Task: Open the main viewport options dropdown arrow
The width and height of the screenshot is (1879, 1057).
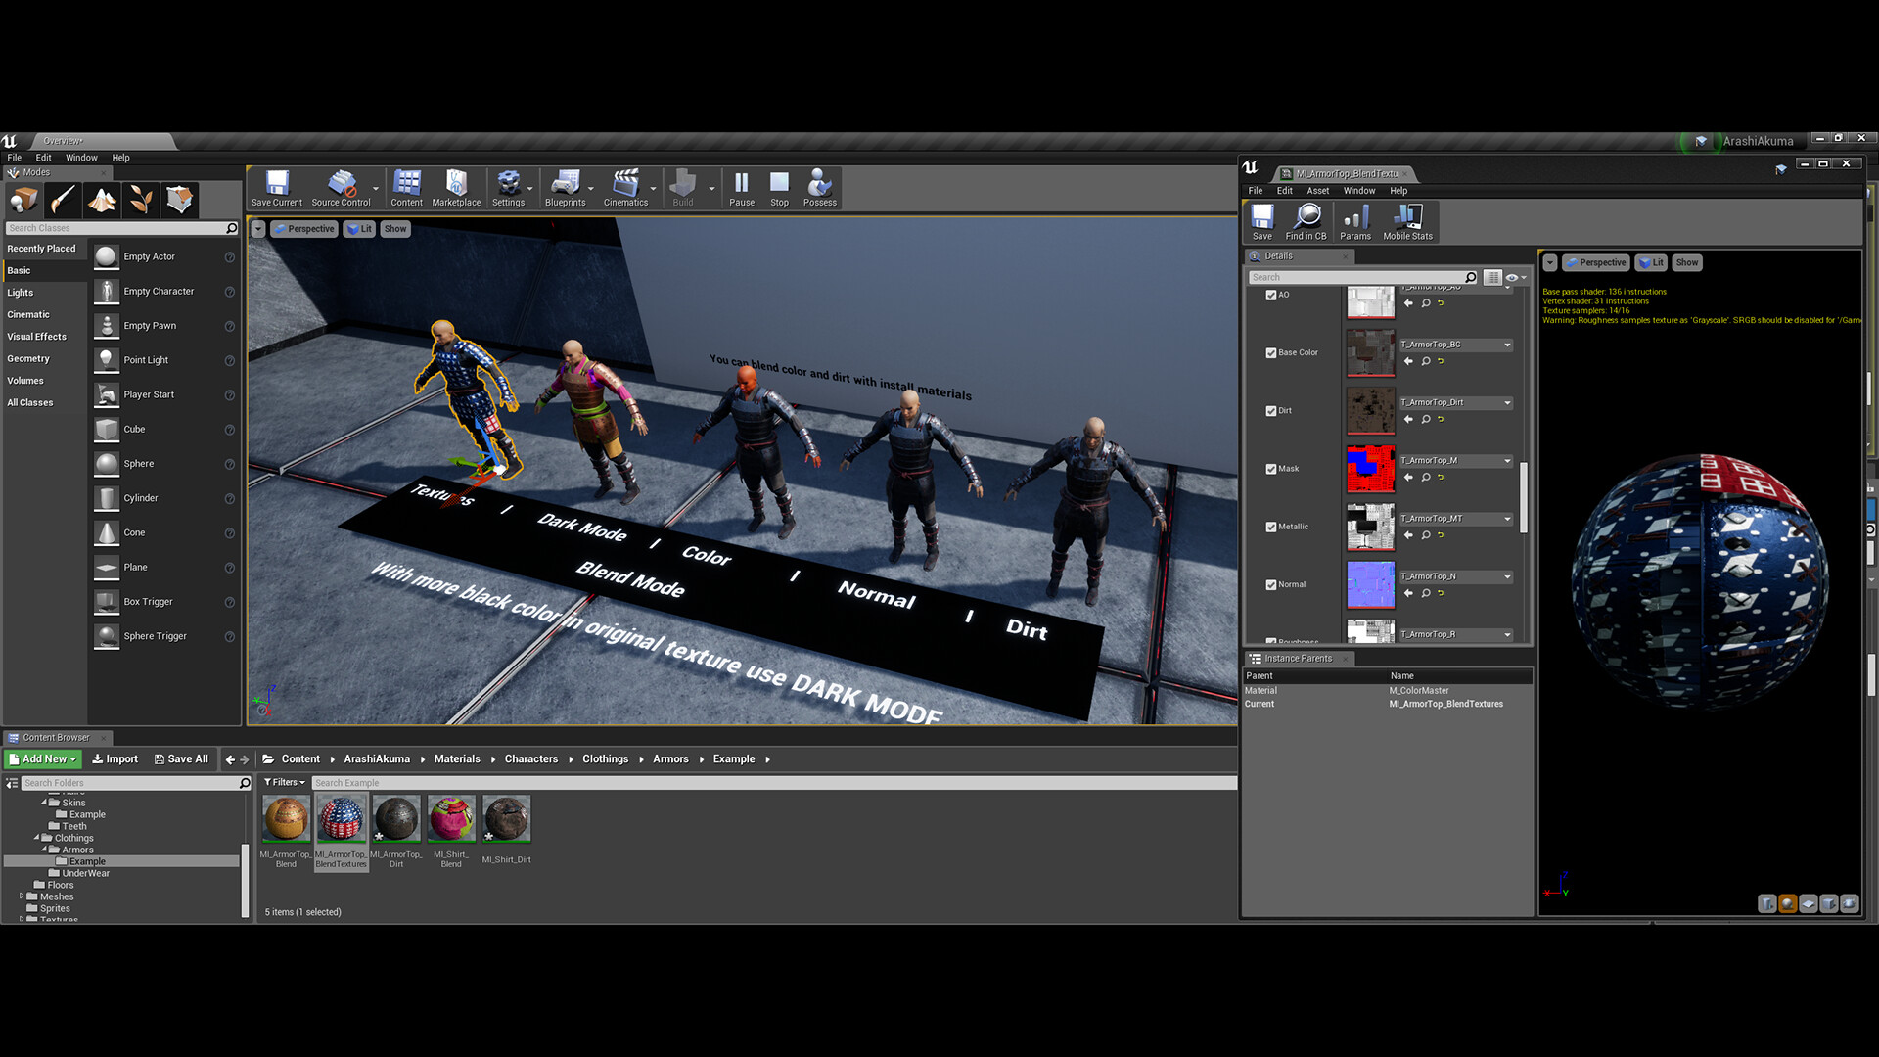Action: [258, 229]
